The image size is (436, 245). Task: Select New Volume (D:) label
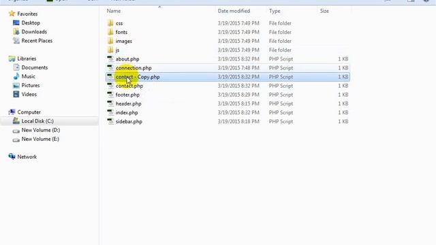(41, 130)
